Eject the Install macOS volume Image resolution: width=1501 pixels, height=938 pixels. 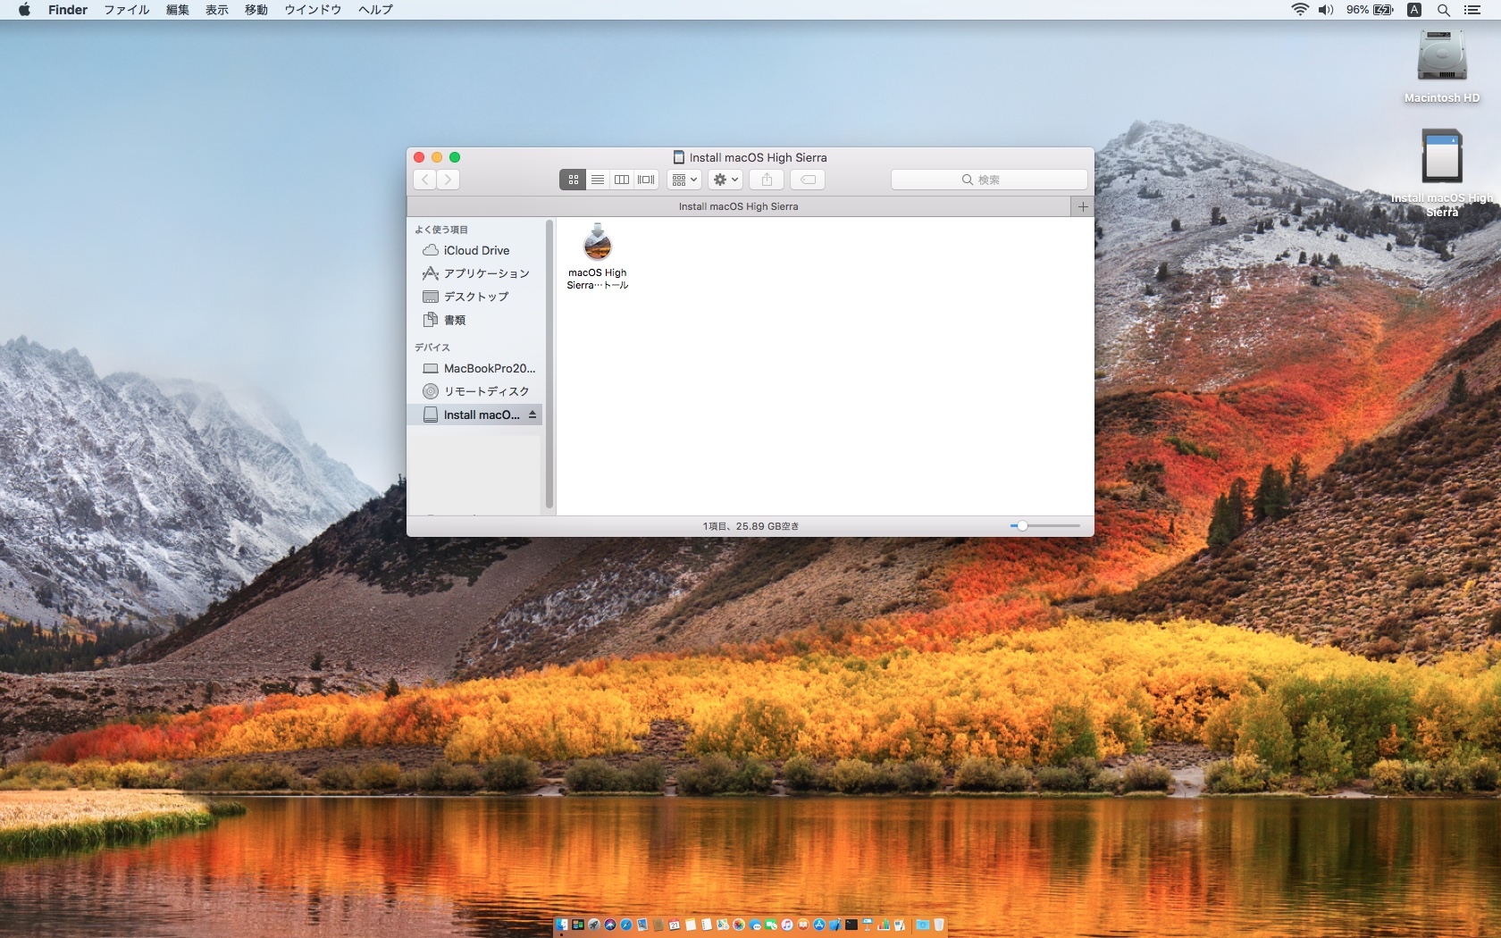pyautogui.click(x=532, y=415)
